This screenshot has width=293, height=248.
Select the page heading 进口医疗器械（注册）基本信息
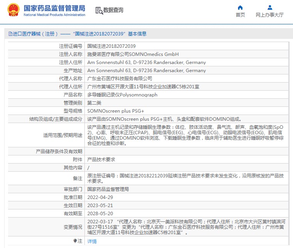point(77,34)
